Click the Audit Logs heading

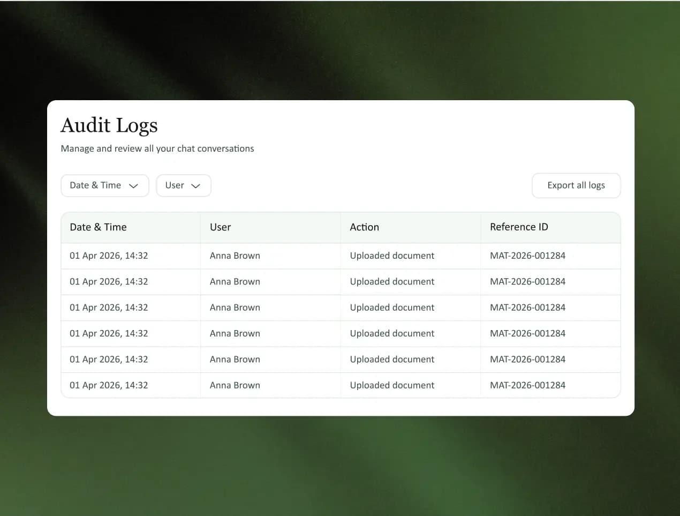[x=109, y=125]
